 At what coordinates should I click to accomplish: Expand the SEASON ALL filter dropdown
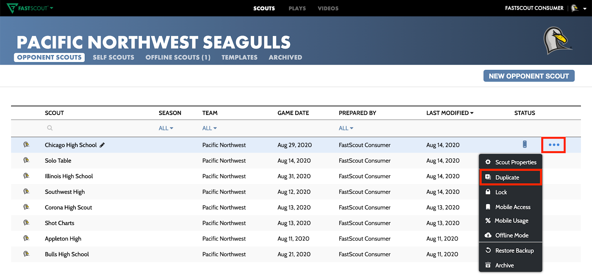pos(166,128)
